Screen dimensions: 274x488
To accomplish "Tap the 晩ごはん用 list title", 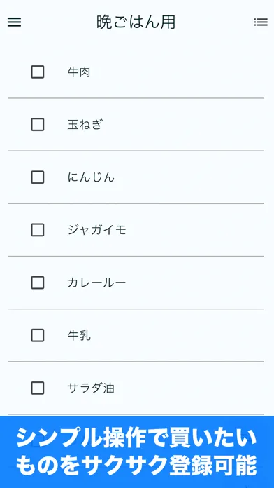I will (136, 22).
